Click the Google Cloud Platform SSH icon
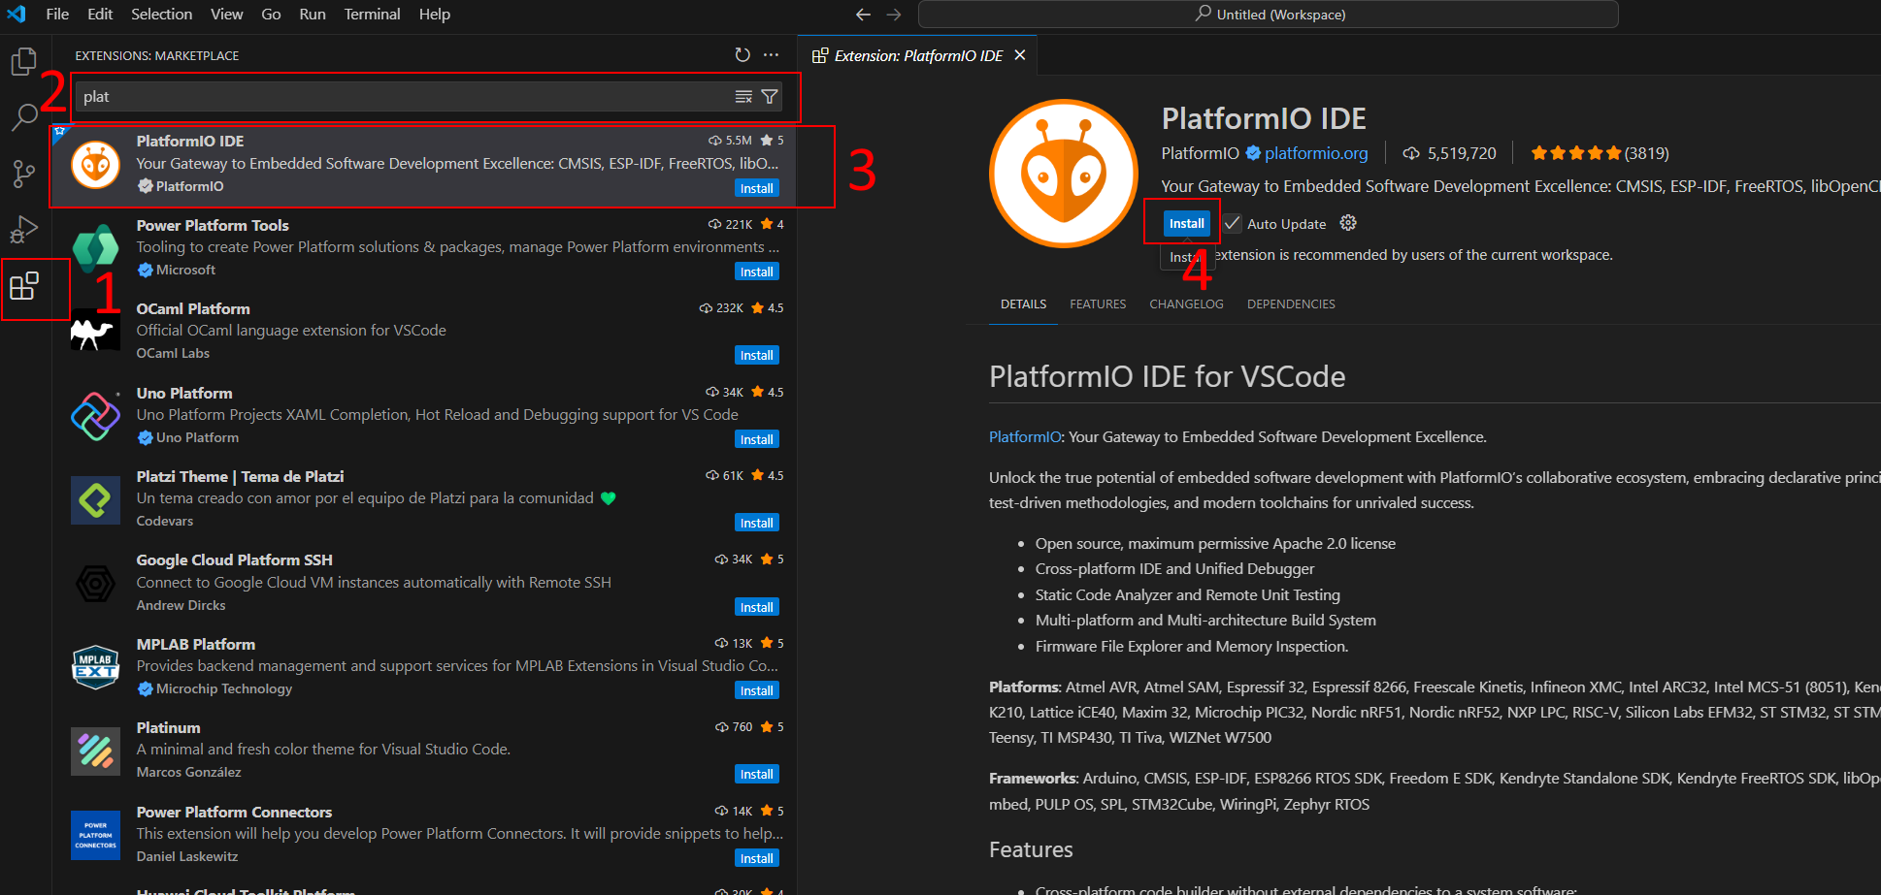Screen dimensions: 1881x895 point(96,584)
